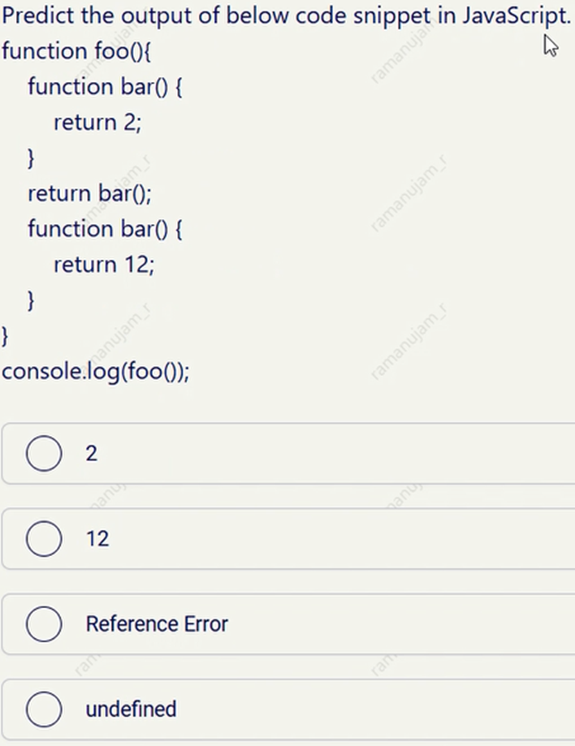Image resolution: width=575 pixels, height=746 pixels.
Task: Click the closing brace of foo function
Action: pos(5,335)
